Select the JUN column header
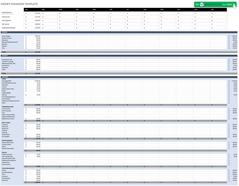Image resolution: width=239 pixels, height=186 pixels. [x=111, y=10]
